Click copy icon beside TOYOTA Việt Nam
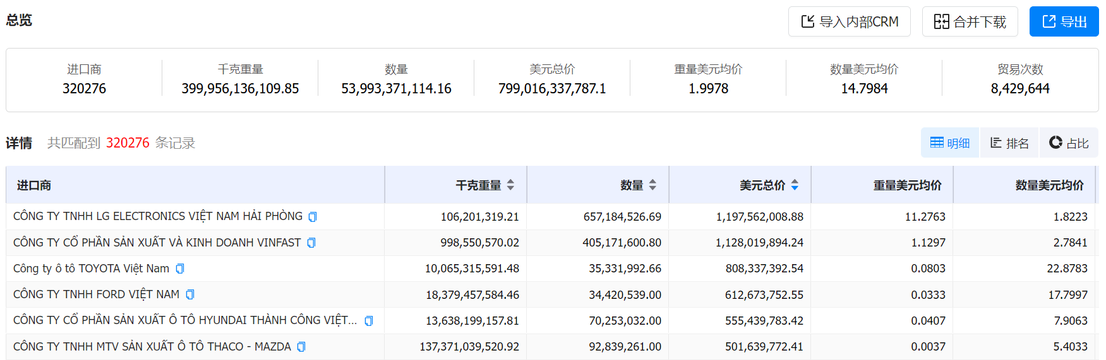This screenshot has height=360, width=1106. pos(180,269)
